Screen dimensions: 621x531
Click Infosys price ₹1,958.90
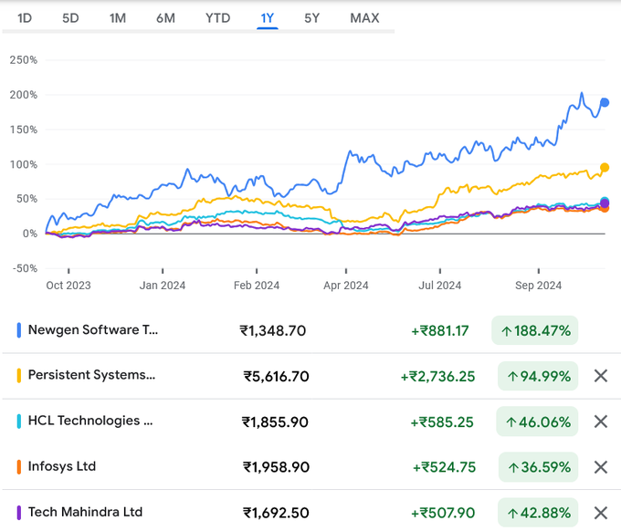tap(276, 467)
